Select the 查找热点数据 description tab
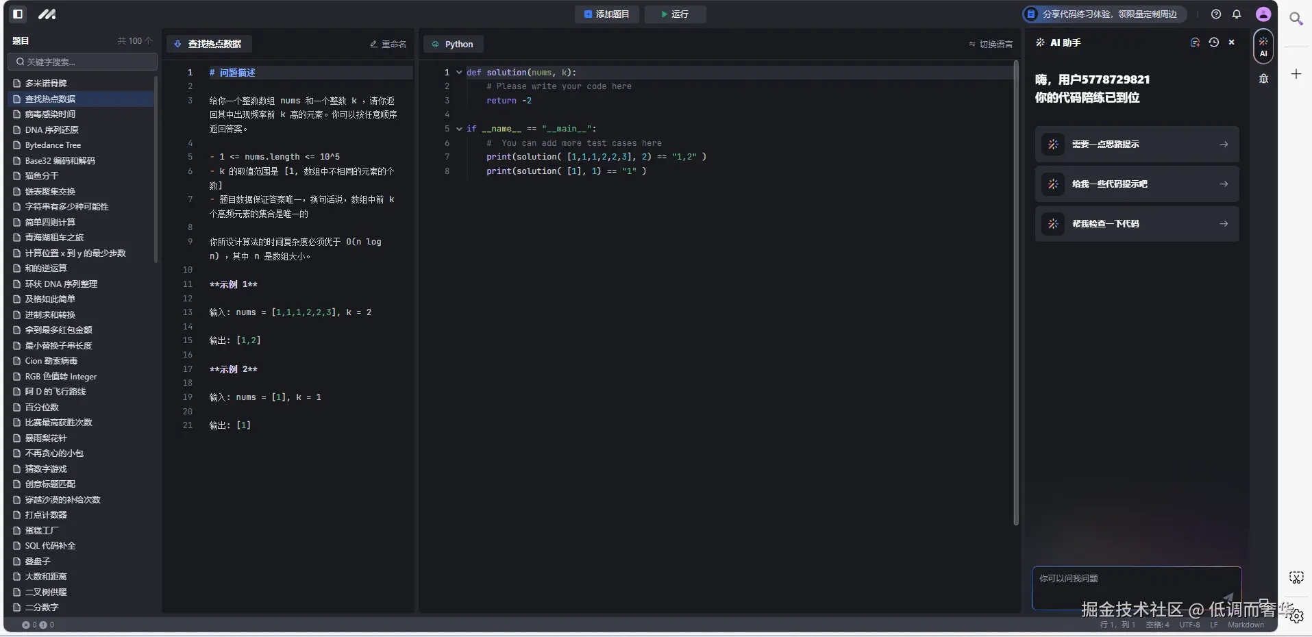The image size is (1312, 637). point(209,44)
